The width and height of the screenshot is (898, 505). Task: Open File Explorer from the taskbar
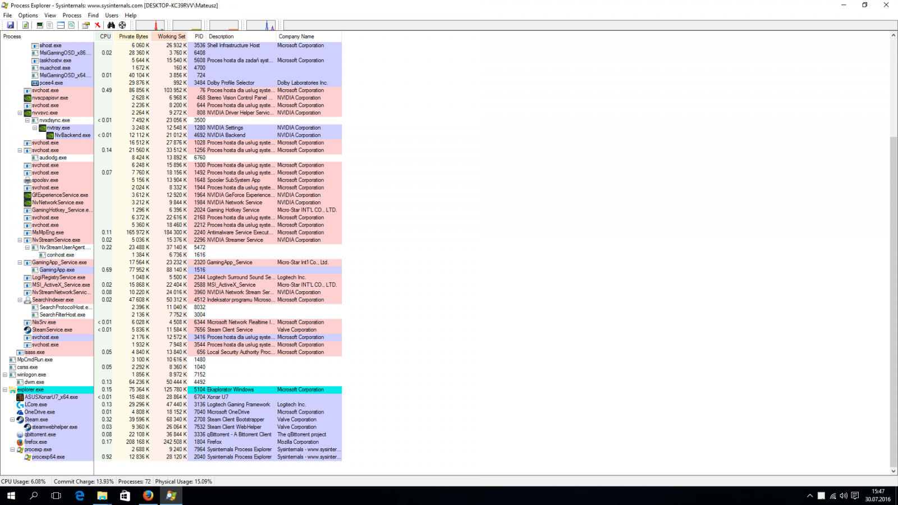[102, 495]
